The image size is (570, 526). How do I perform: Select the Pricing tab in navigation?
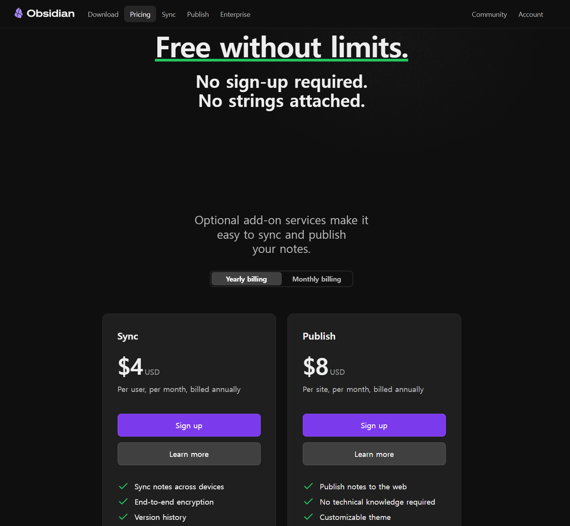[x=140, y=14]
